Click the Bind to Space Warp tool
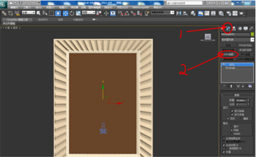The height and width of the screenshot is (157, 256). tap(17, 13)
